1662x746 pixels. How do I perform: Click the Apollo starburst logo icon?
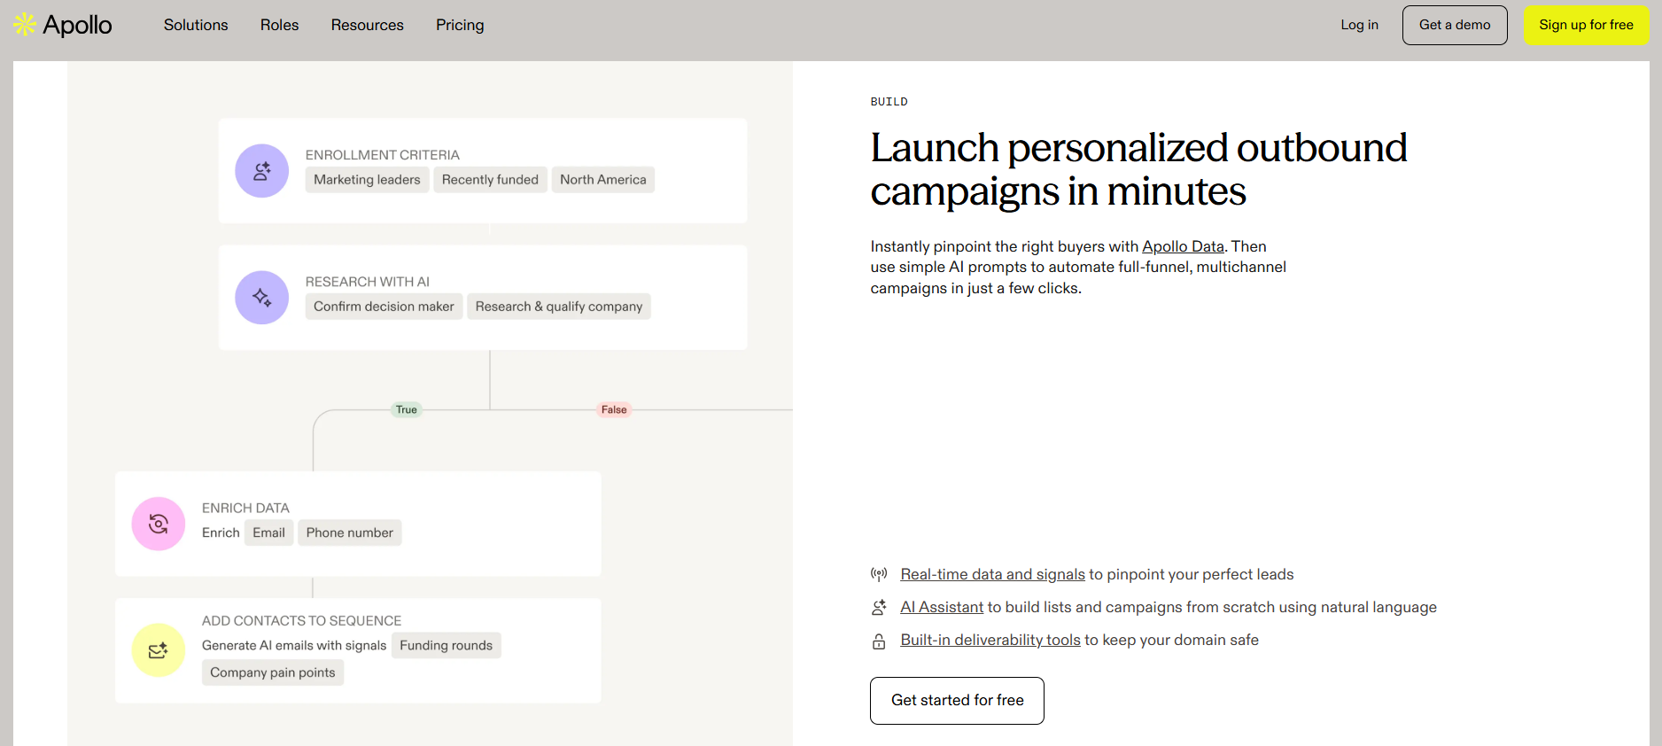[x=25, y=25]
